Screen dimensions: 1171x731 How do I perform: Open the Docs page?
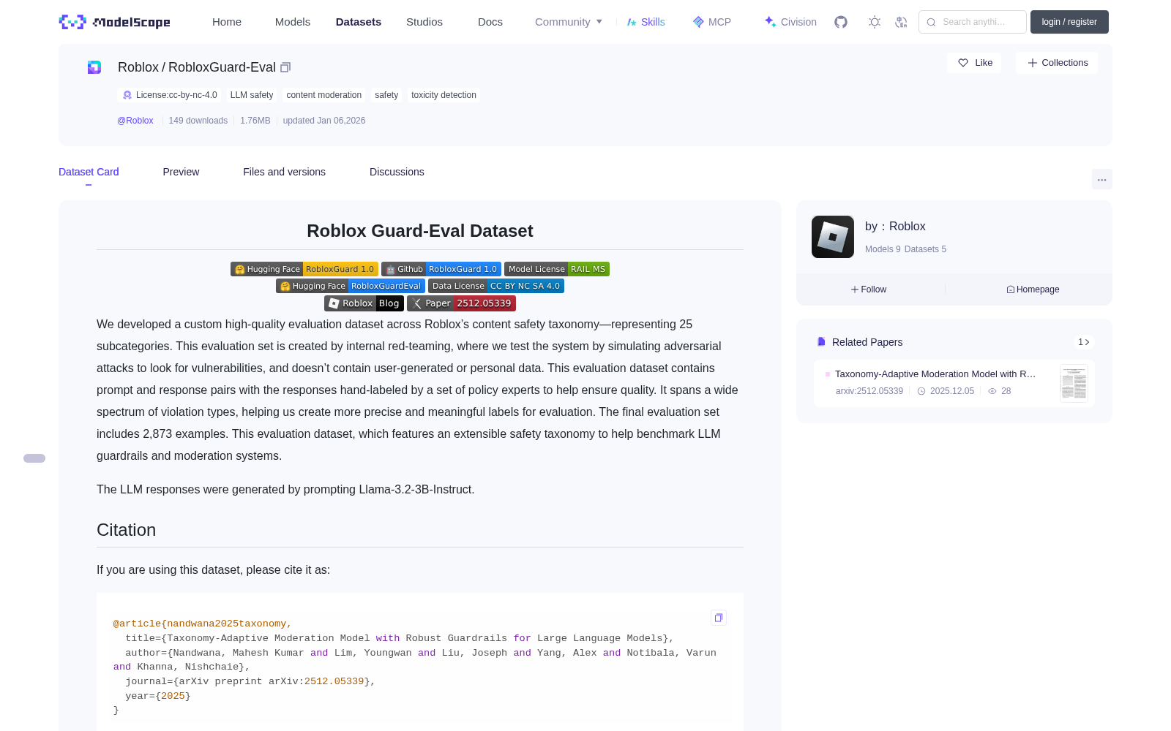point(490,22)
